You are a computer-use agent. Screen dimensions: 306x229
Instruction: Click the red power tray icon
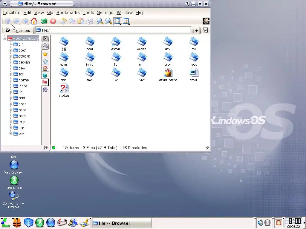tap(278, 222)
